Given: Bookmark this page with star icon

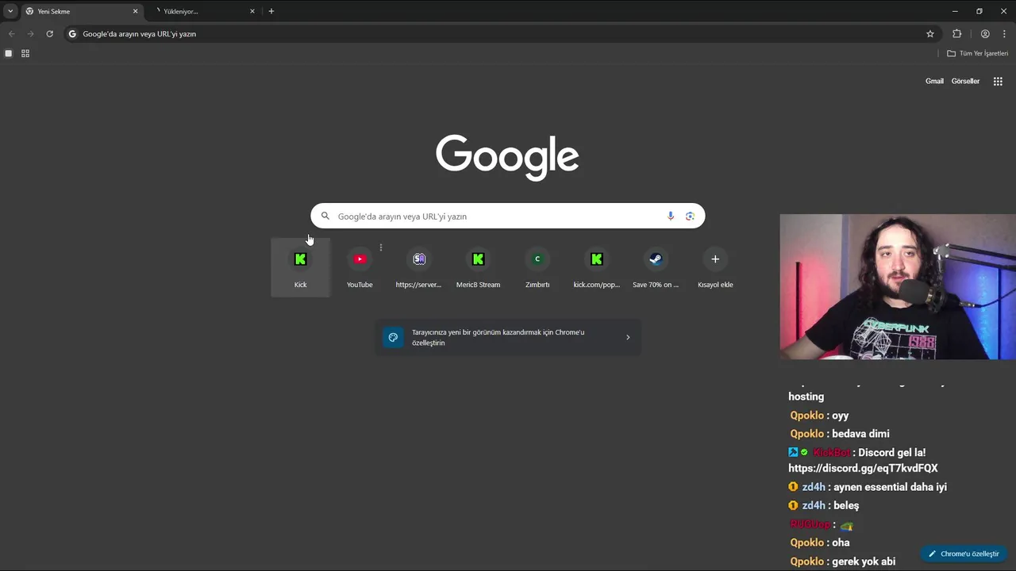Looking at the screenshot, I should pos(930,34).
